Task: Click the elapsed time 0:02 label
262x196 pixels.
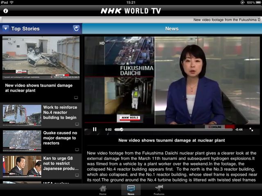Action: 108,129
